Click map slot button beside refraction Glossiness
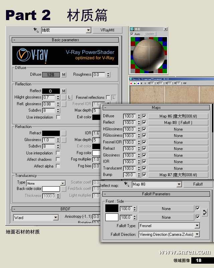Viewport: 214px width, 268px height. (64, 140)
